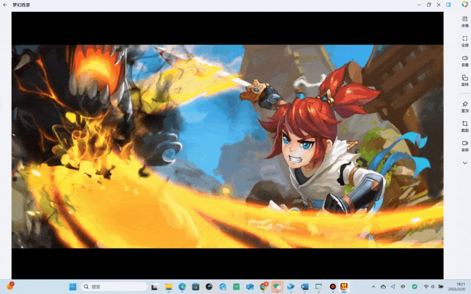Image resolution: width=471 pixels, height=294 pixels.
Task: Enter fullscreen with the 全屏 button
Action: click(465, 41)
